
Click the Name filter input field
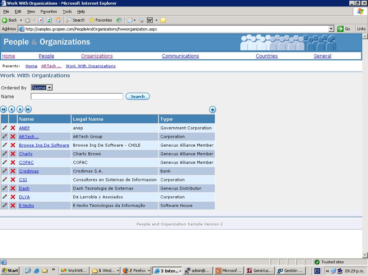pyautogui.click(x=77, y=96)
